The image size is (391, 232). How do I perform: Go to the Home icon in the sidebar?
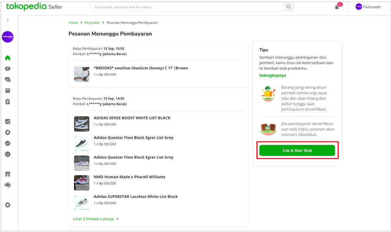click(8, 58)
